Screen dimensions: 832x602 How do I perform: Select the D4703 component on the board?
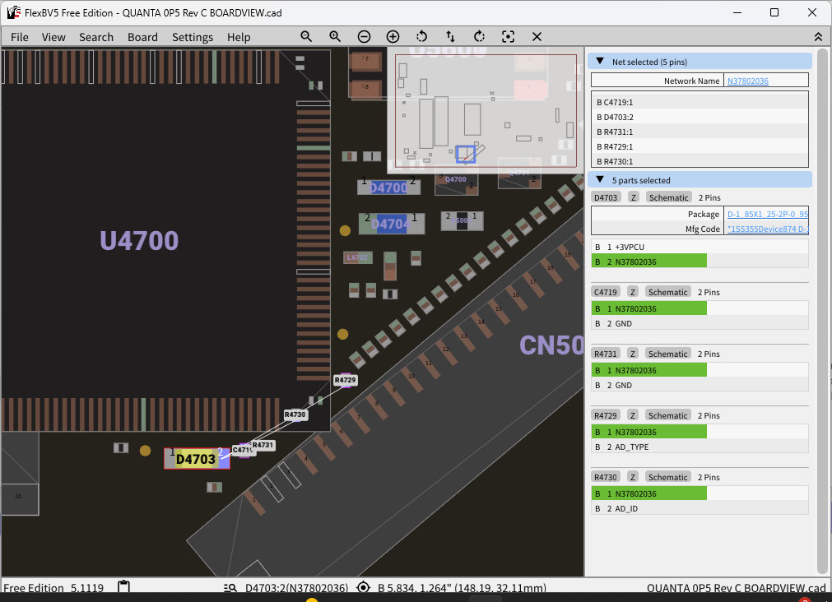pos(196,459)
